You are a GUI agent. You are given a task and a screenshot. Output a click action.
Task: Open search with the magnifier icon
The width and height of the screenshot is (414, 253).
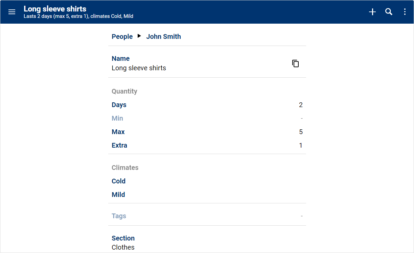coord(389,12)
